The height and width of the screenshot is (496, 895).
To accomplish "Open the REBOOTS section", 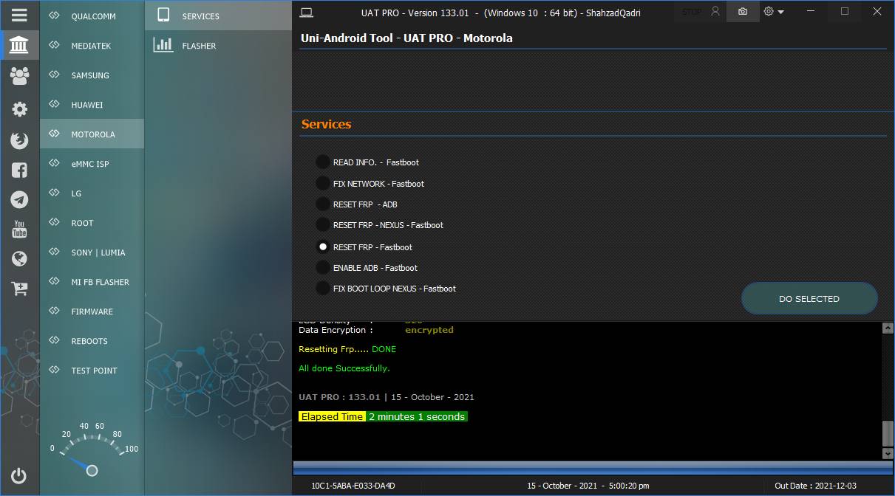I will [x=92, y=340].
